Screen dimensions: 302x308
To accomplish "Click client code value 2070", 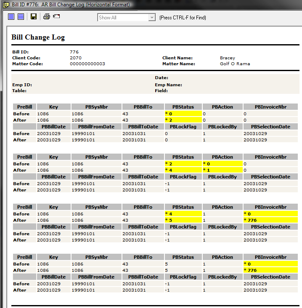I will pos(76,58).
